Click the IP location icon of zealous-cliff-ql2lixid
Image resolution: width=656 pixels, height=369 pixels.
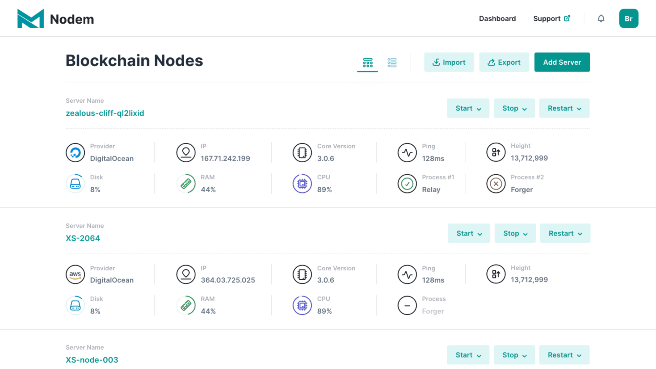[186, 153]
